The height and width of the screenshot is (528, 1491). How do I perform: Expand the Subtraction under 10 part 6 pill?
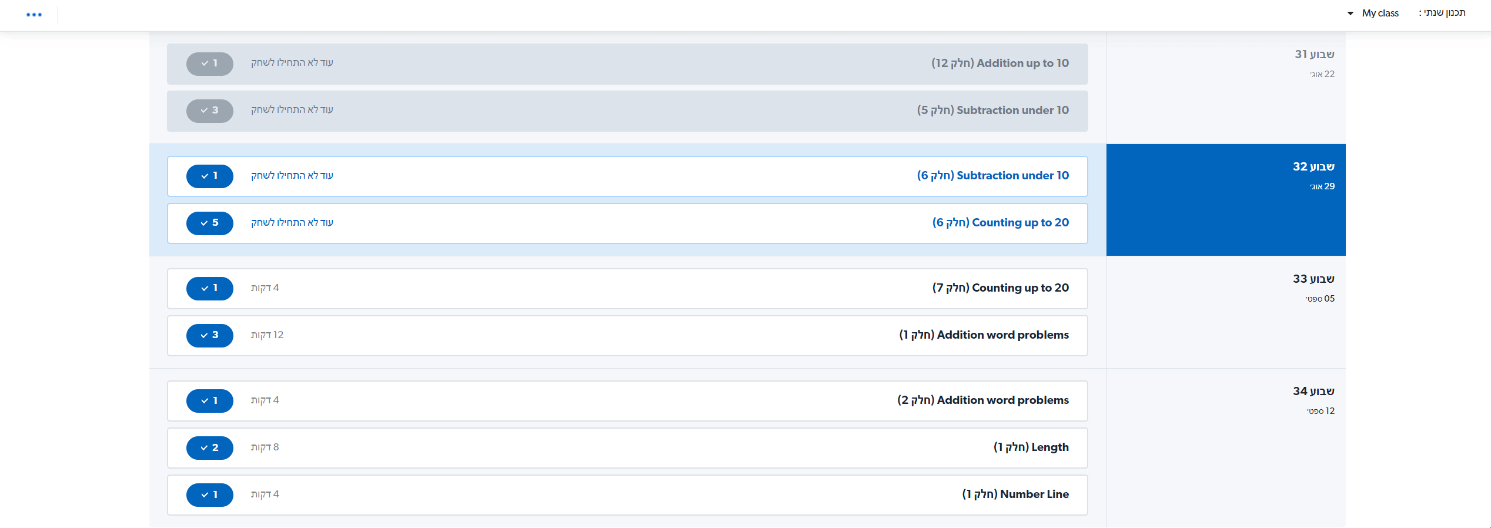click(210, 176)
